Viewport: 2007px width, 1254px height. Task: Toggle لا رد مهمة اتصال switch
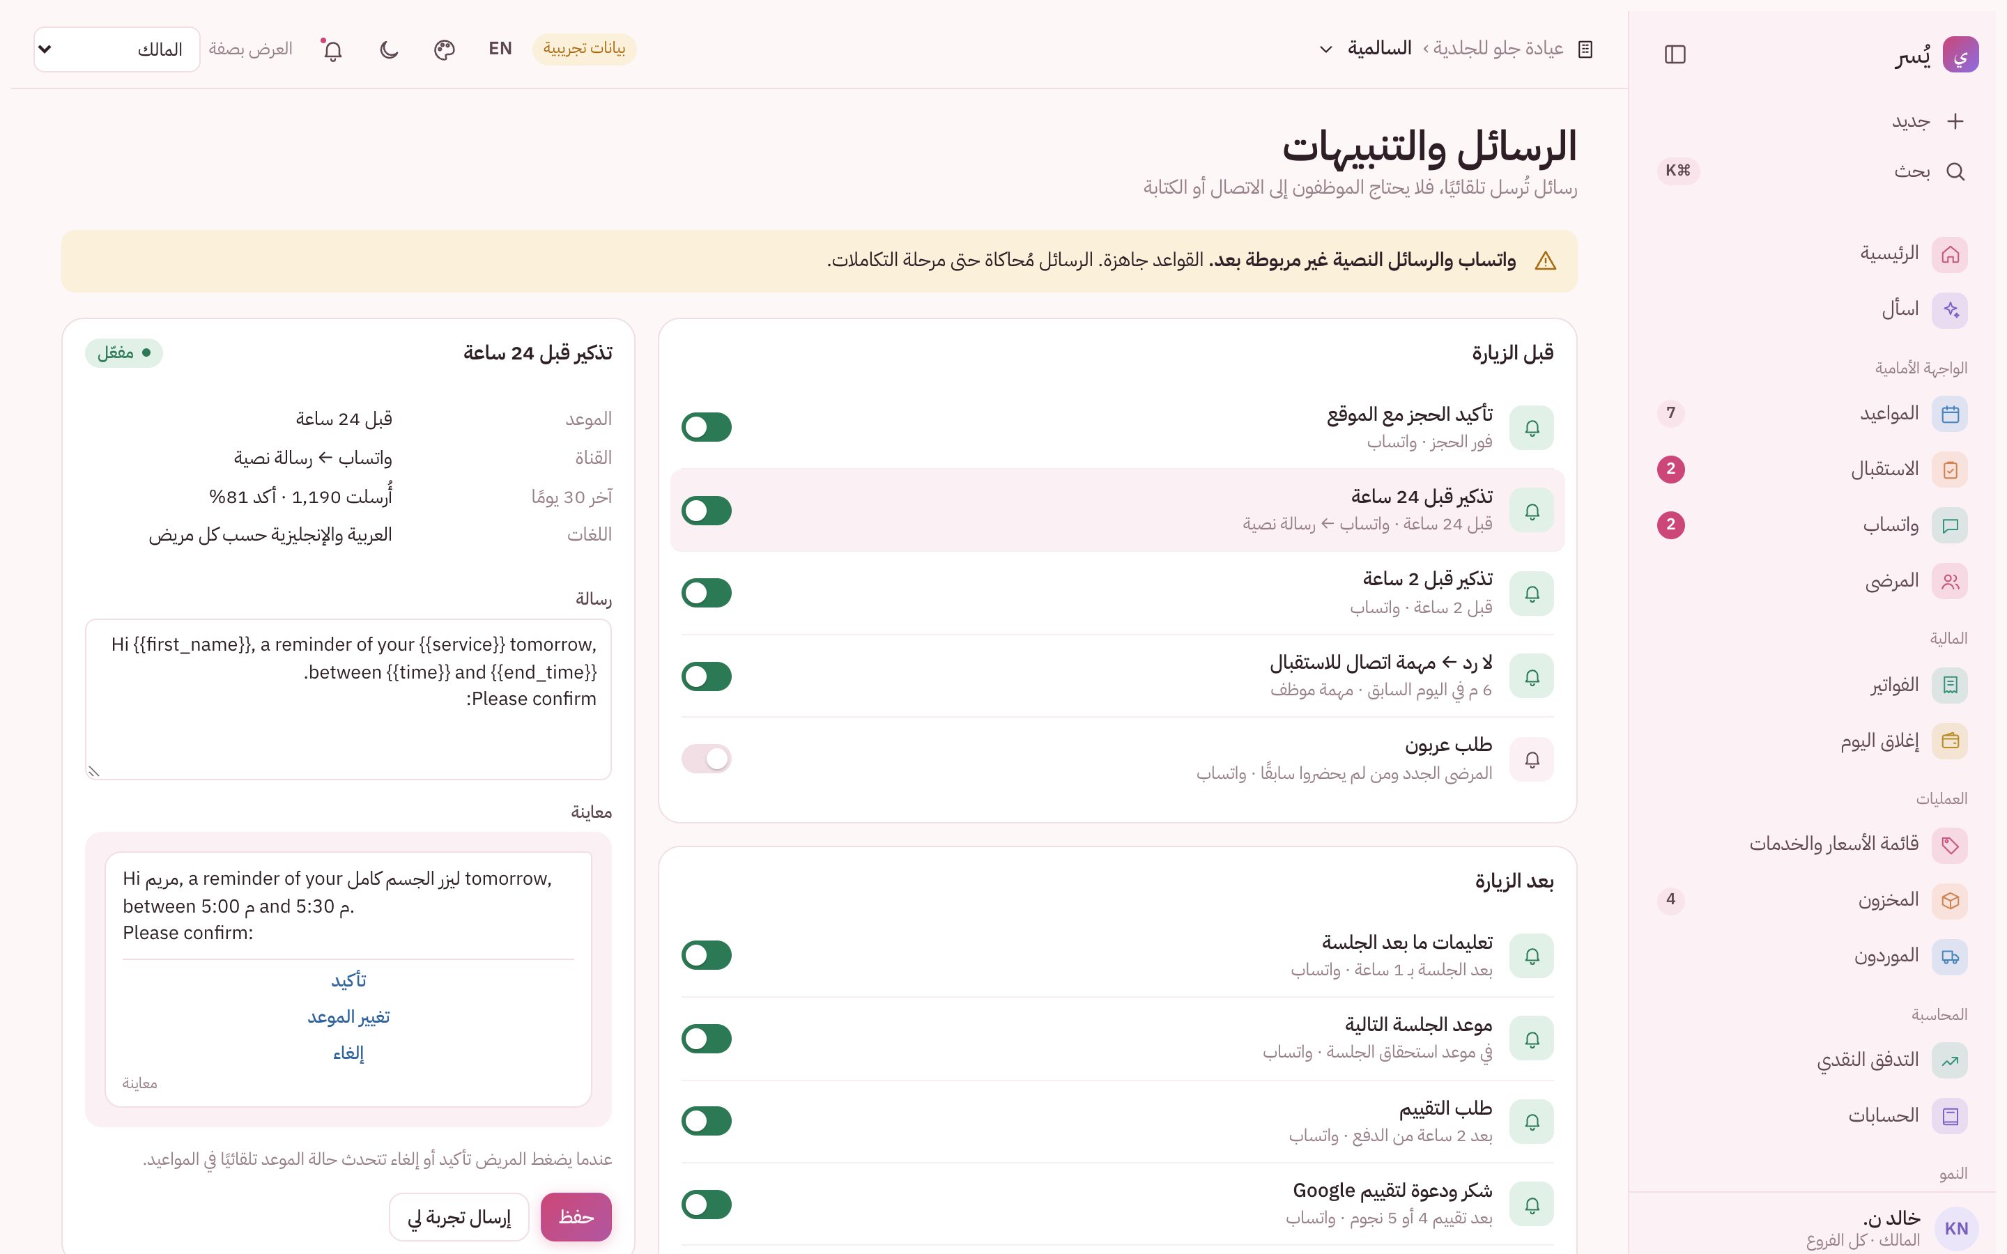pyautogui.click(x=707, y=676)
